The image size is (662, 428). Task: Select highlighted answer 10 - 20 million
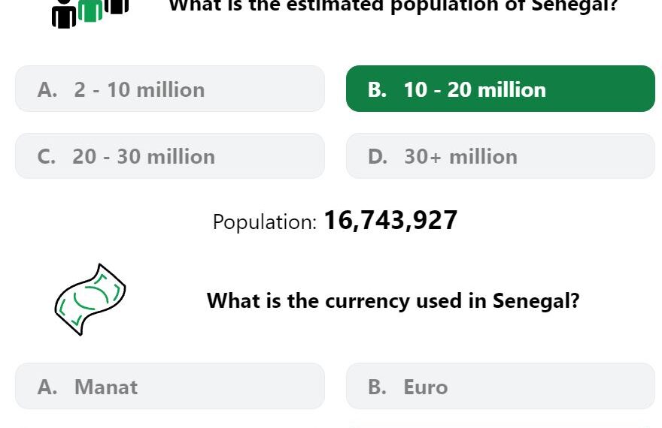(500, 89)
